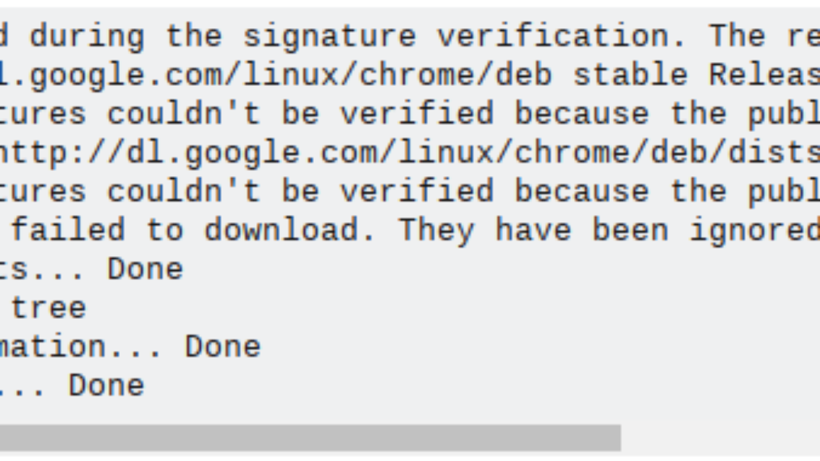The image size is (820, 461).
Task: Click the word "signature" in first line
Action: (x=329, y=36)
